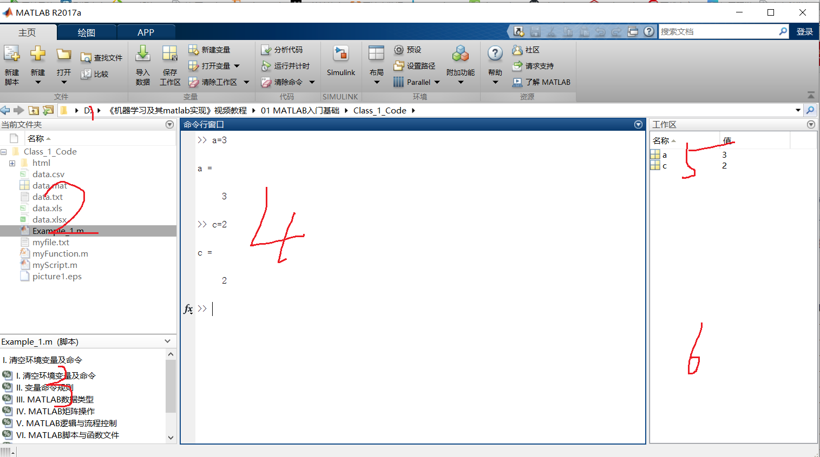820x457 pixels.
Task: Open the Add-Ons (附加功能) dropdown
Action: (x=461, y=82)
